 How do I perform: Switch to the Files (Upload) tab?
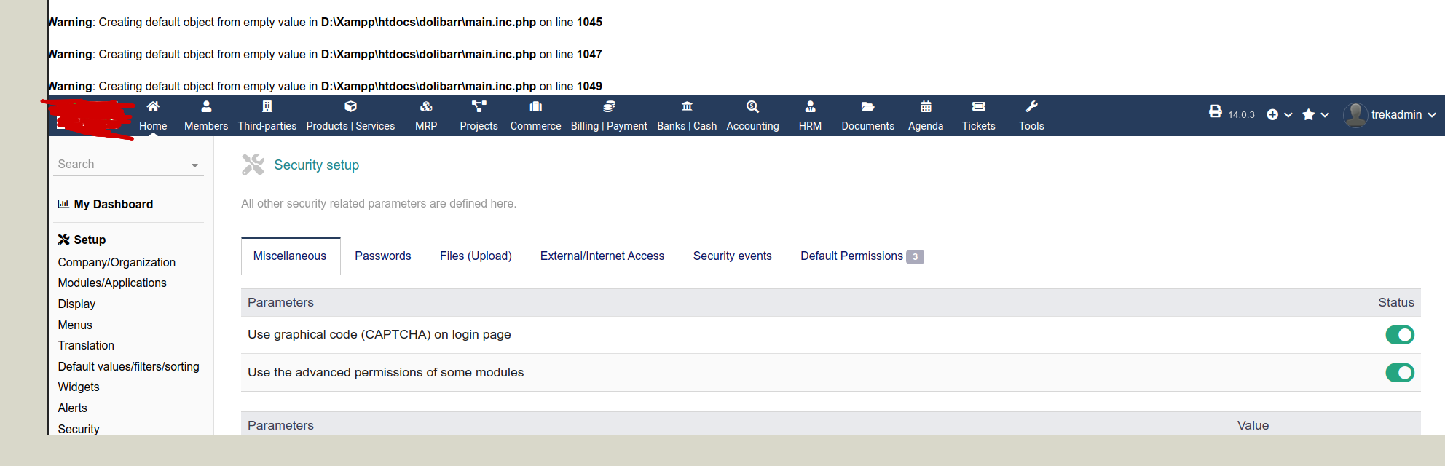[x=476, y=256]
